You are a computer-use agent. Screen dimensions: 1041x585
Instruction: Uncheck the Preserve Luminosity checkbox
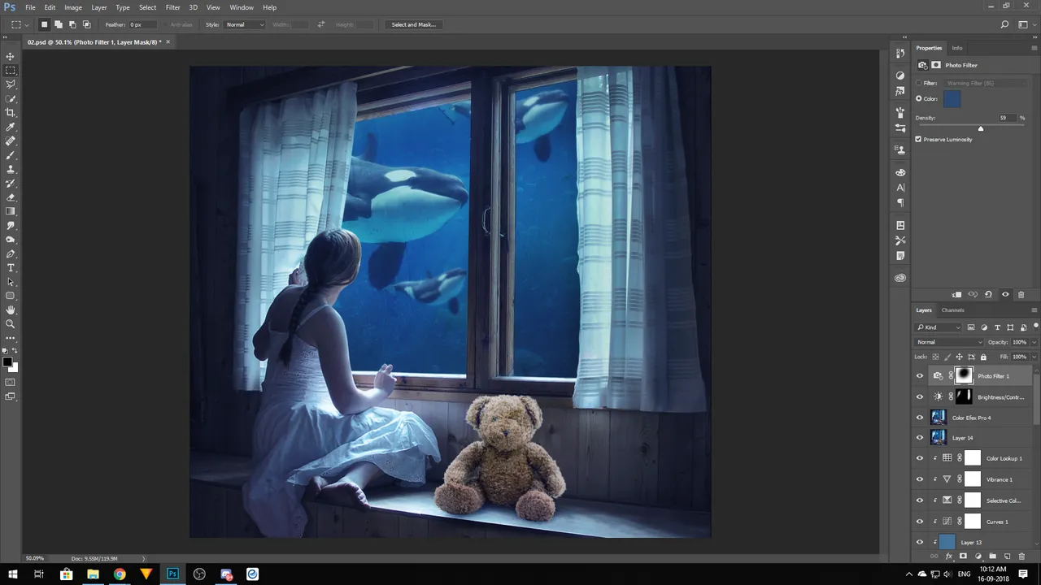[919, 139]
